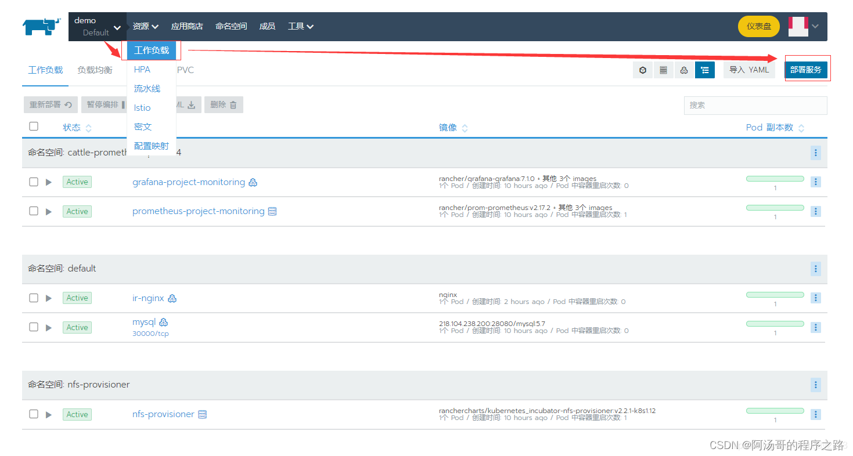The width and height of the screenshot is (853, 456).
Task: Click the 删除 button
Action: [x=224, y=104]
